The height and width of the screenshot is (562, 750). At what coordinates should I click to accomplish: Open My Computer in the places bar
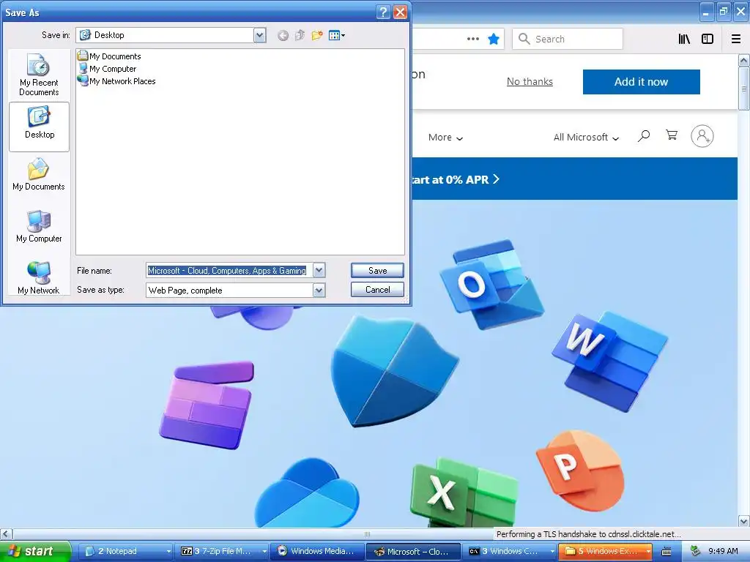click(x=39, y=227)
